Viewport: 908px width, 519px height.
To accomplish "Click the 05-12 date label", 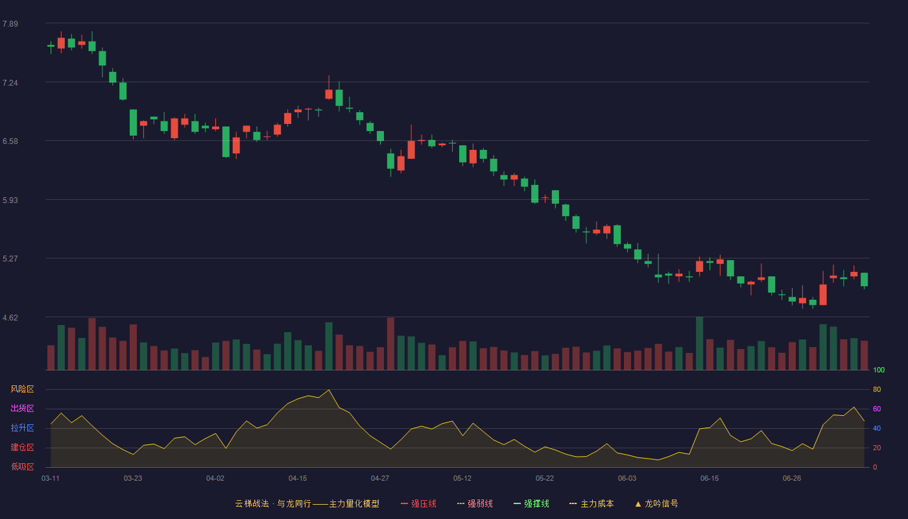I will point(462,478).
